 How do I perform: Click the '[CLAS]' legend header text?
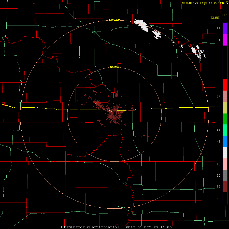click(x=215, y=18)
